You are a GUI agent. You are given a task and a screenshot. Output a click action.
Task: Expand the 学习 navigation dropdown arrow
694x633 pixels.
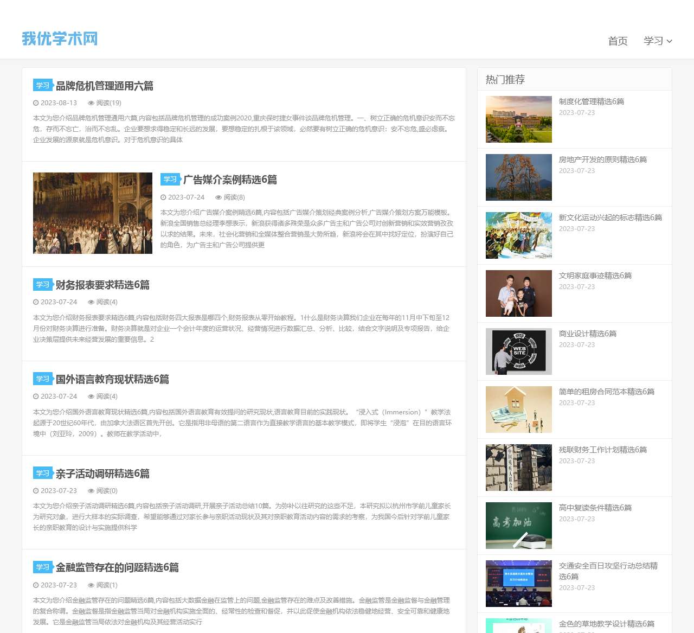click(x=671, y=42)
